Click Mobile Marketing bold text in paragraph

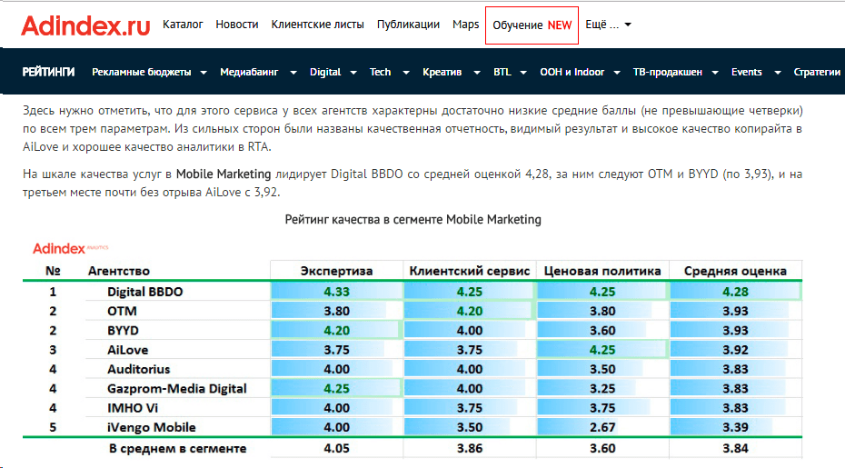coord(224,174)
